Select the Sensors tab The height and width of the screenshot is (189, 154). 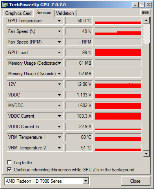[44, 13]
